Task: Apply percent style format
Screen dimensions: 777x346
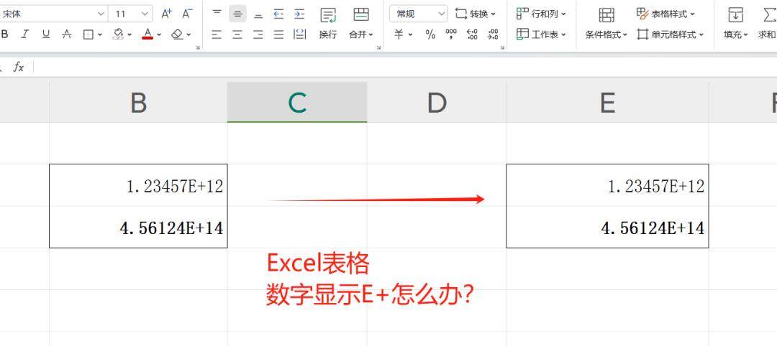Action: (430, 34)
